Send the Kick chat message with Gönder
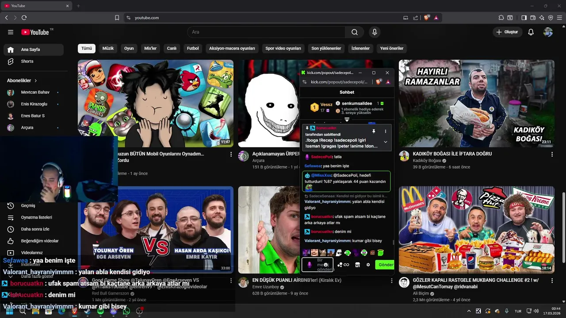The image size is (566, 318). click(385, 265)
